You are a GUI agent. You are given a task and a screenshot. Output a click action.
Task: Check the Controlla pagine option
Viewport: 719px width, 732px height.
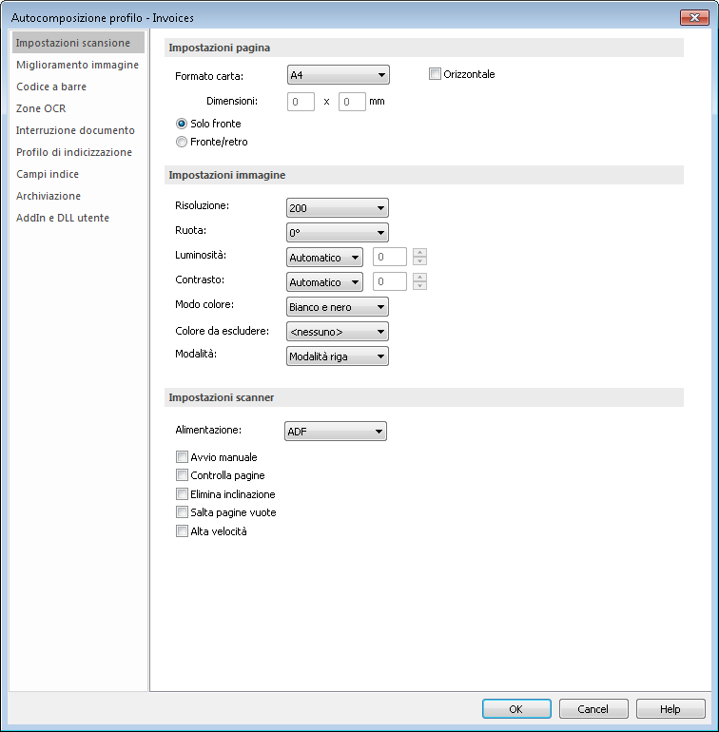[x=182, y=475]
